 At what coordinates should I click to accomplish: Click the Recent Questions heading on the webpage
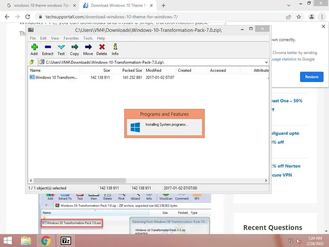(x=272, y=227)
